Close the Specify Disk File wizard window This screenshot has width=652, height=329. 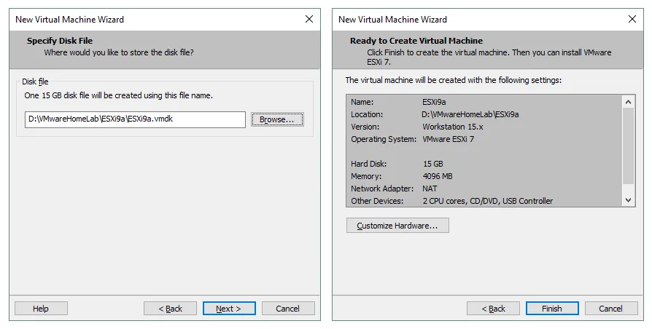point(309,19)
